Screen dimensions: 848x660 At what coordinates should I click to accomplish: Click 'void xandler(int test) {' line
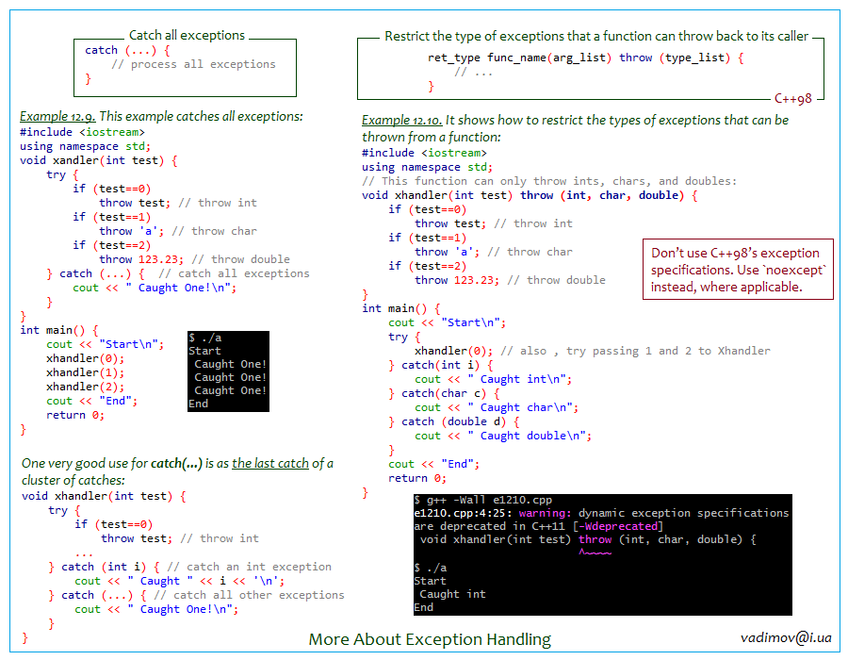[x=98, y=160]
